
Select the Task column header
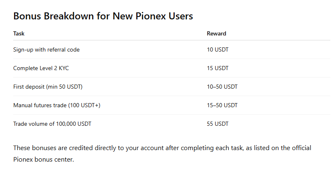coord(19,33)
